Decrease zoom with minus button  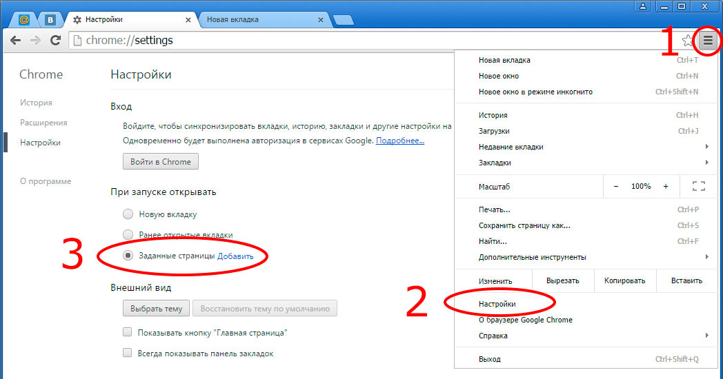tap(616, 186)
